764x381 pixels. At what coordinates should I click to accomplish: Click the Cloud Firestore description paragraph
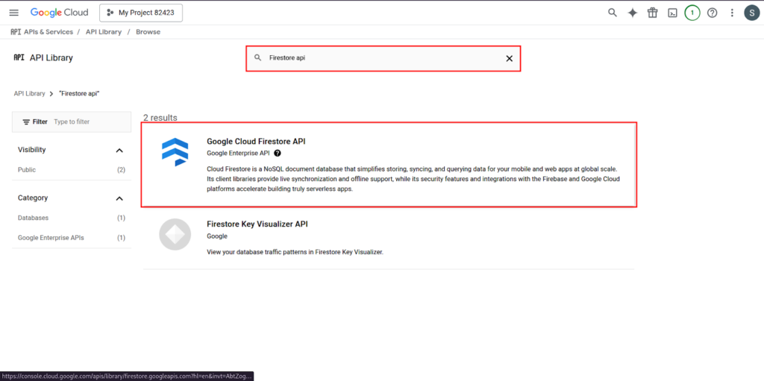click(413, 179)
